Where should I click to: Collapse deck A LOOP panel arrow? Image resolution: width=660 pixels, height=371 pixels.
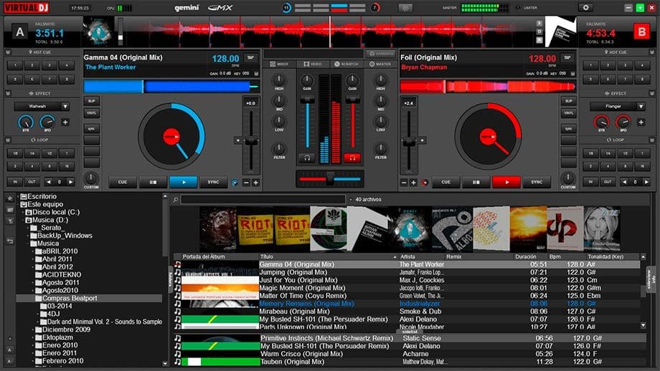[x=8, y=140]
